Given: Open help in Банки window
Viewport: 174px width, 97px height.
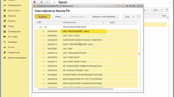Looking at the screenshot, I should point(167,10).
